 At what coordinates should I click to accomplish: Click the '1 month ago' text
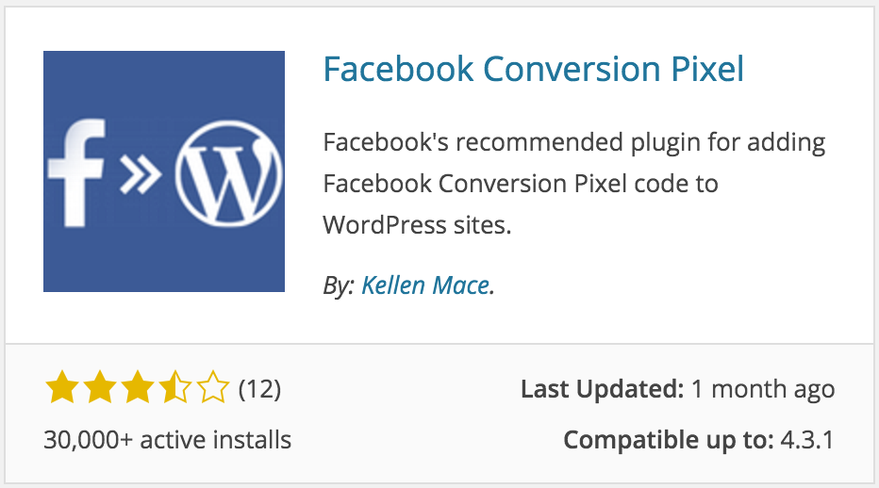(x=763, y=390)
